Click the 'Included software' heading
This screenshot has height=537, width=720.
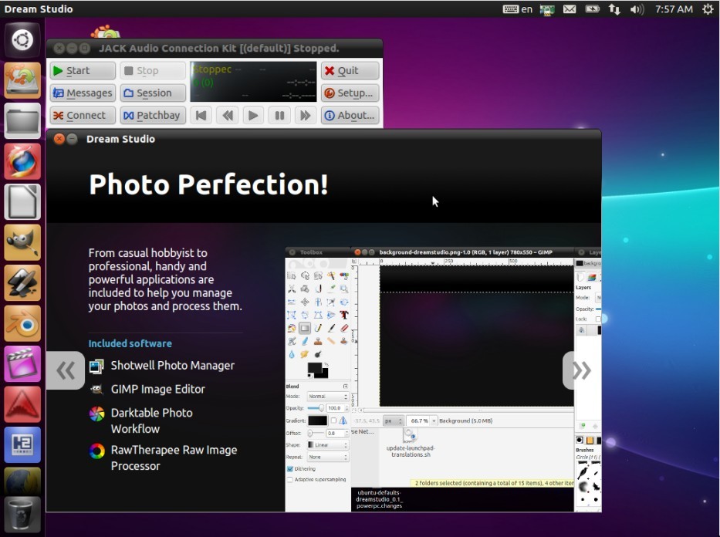click(130, 343)
